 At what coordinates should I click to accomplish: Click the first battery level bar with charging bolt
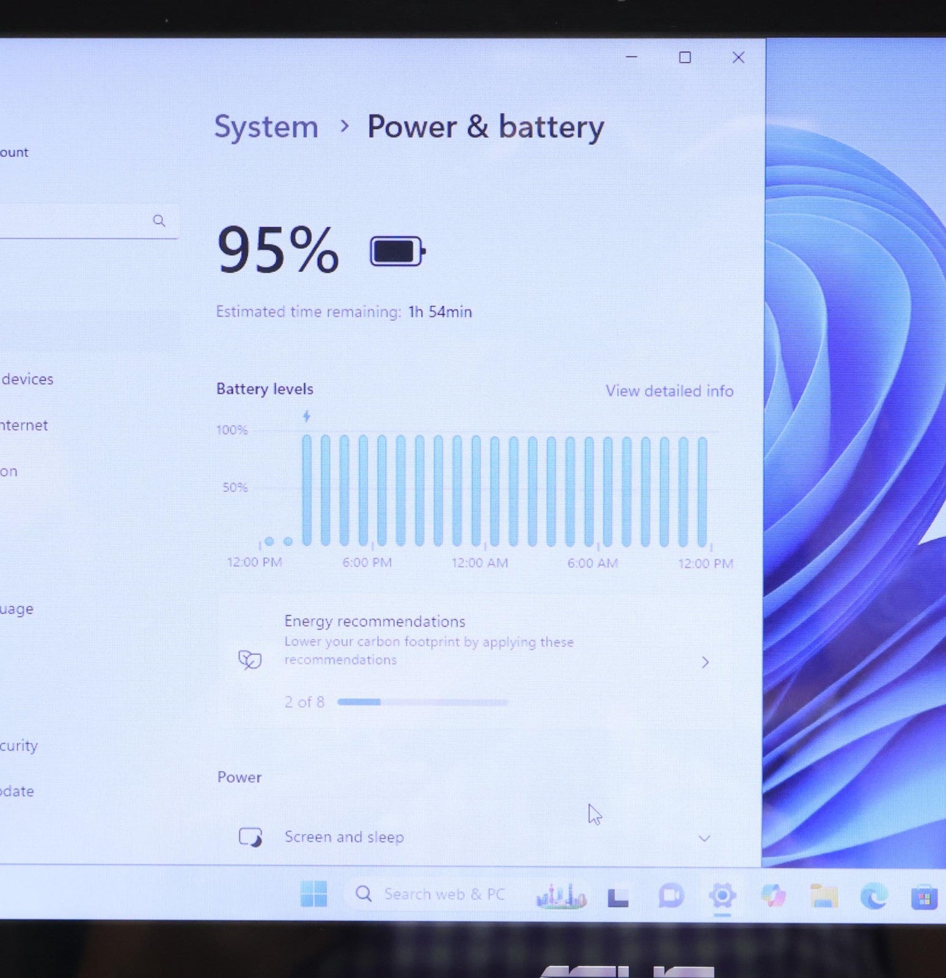pyautogui.click(x=307, y=489)
